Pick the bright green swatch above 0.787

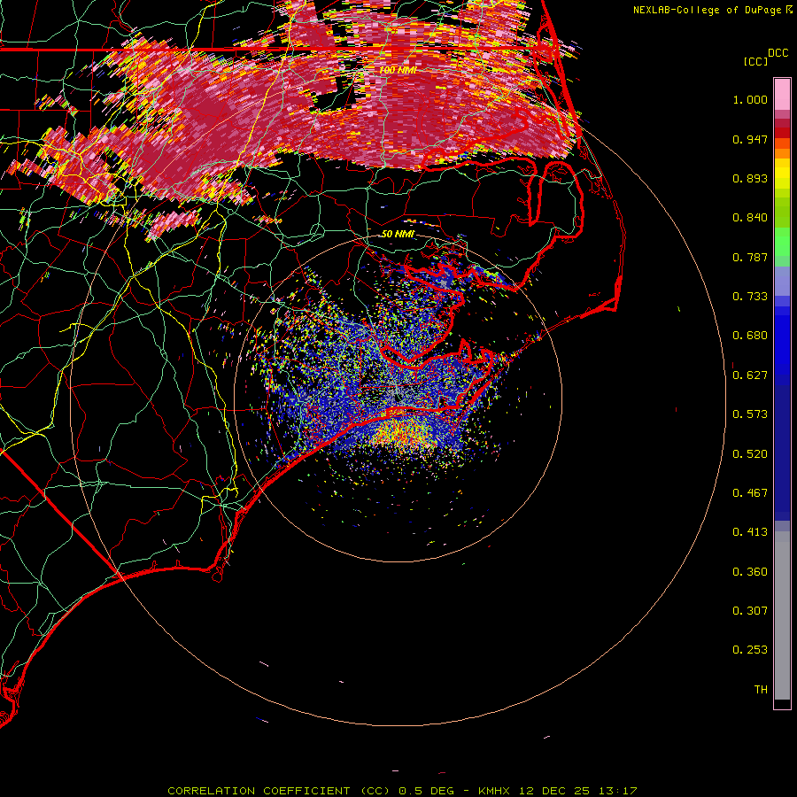[782, 242]
